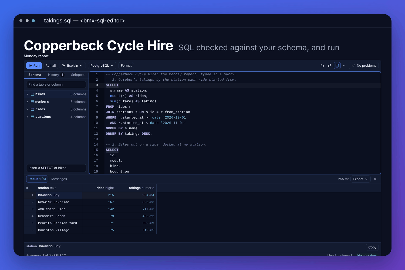Image resolution: width=405 pixels, height=270 pixels.
Task: Click the Grasmere Green cell
Action: 59,216
